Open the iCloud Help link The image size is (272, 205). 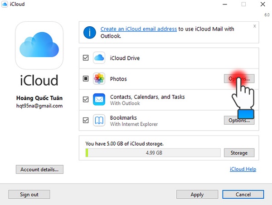coord(243,170)
